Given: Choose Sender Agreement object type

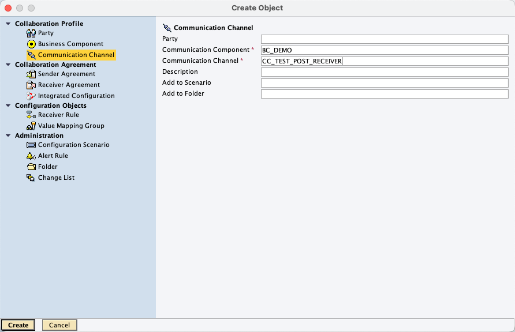Looking at the screenshot, I should [66, 74].
